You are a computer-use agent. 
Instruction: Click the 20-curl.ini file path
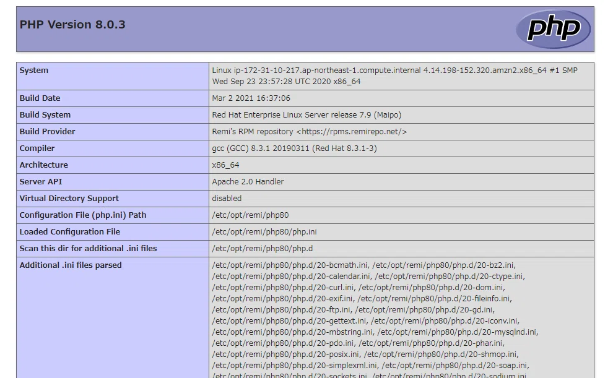(x=283, y=288)
